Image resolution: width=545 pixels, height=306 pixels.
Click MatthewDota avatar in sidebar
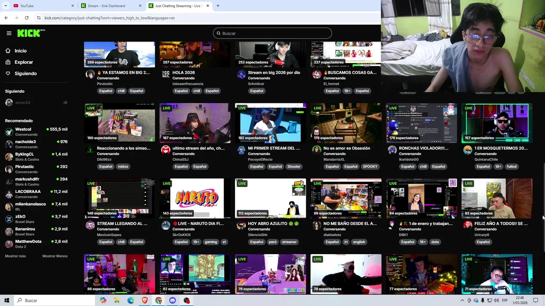9,244
